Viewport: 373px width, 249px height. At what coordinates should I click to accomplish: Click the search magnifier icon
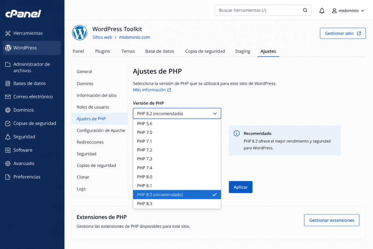click(x=305, y=10)
